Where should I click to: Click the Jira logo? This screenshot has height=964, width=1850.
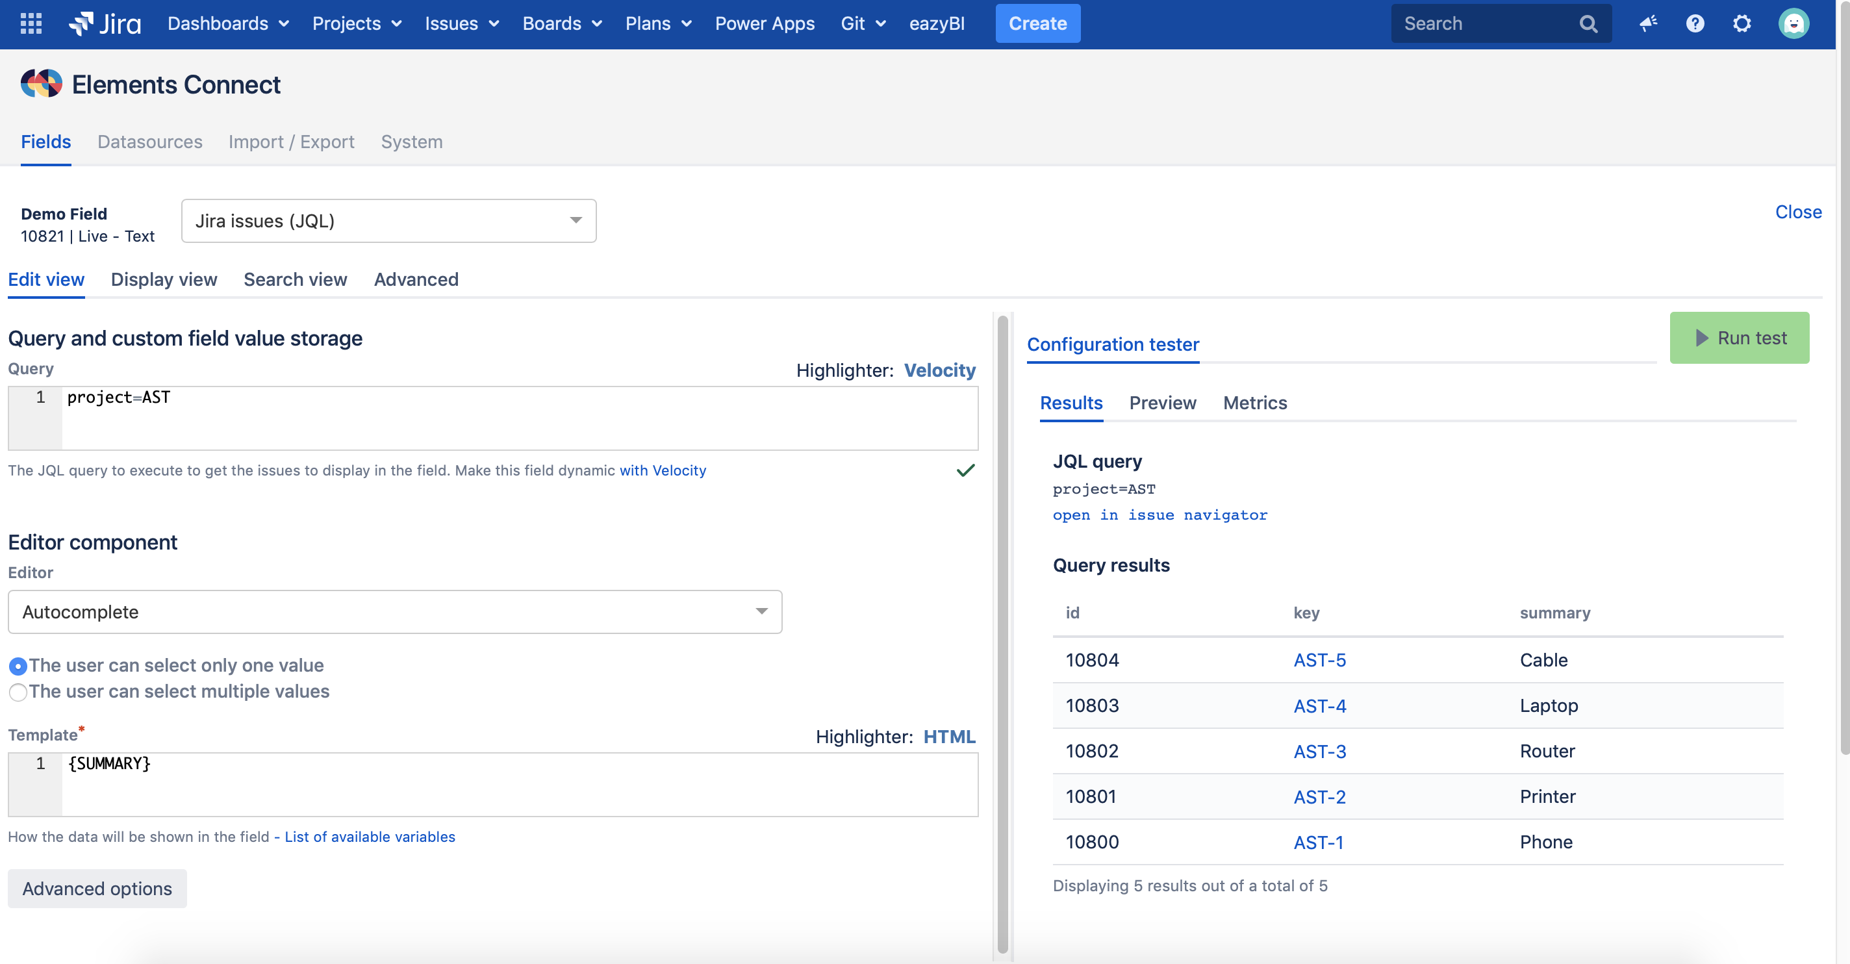(106, 23)
